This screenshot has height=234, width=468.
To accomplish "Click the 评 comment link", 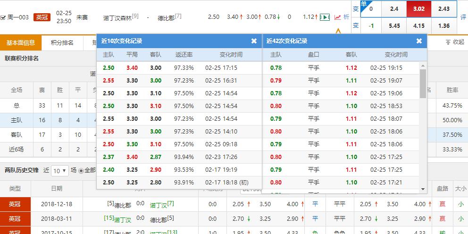I will [463, 17].
